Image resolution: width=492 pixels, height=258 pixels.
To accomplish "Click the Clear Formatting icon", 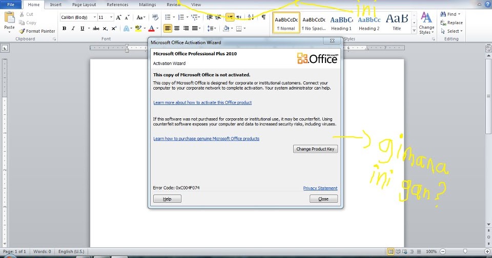I will [155, 17].
